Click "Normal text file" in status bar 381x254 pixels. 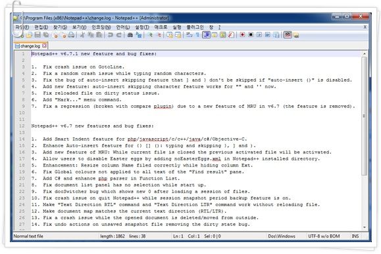28,236
